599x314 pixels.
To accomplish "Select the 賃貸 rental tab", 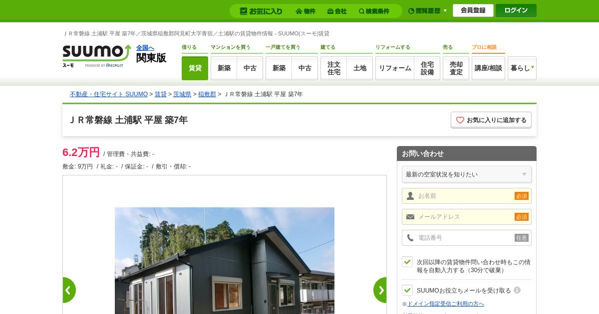I will (x=195, y=68).
